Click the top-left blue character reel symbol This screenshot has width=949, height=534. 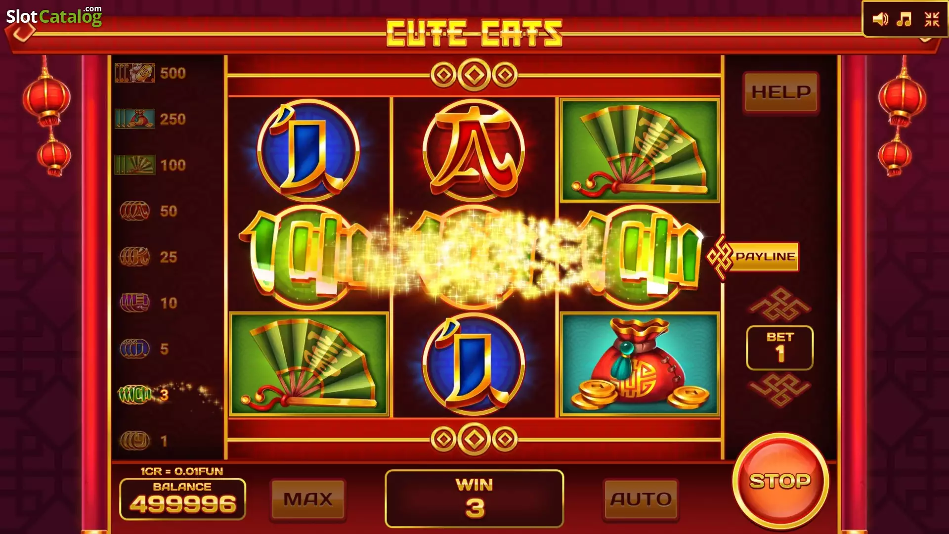click(307, 149)
